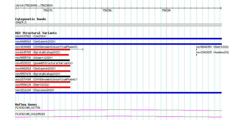
Task: Select nsv5855730 (Almarri2020) label
Action: (34, 58)
